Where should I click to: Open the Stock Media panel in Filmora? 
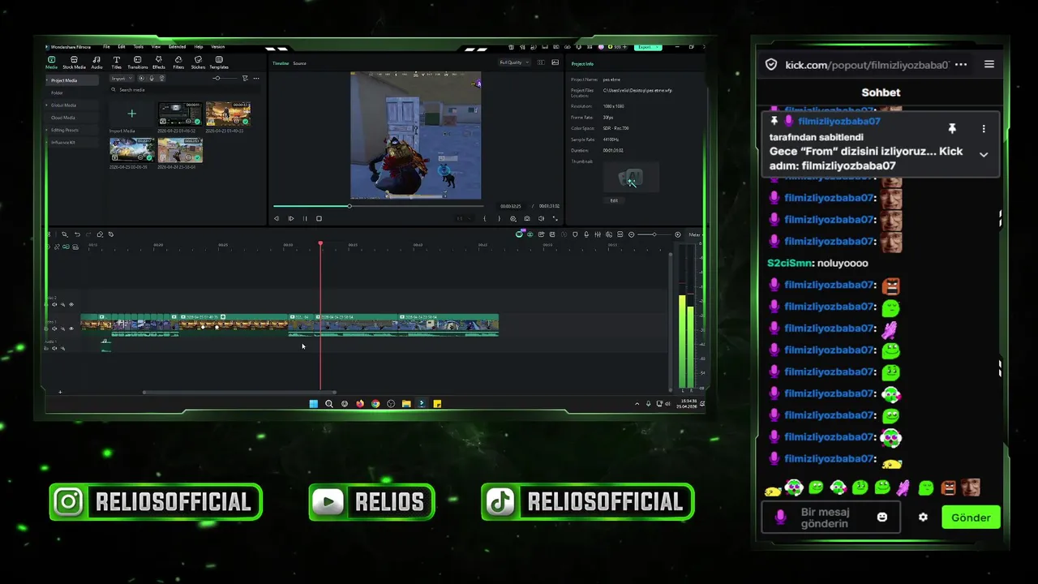pyautogui.click(x=74, y=62)
